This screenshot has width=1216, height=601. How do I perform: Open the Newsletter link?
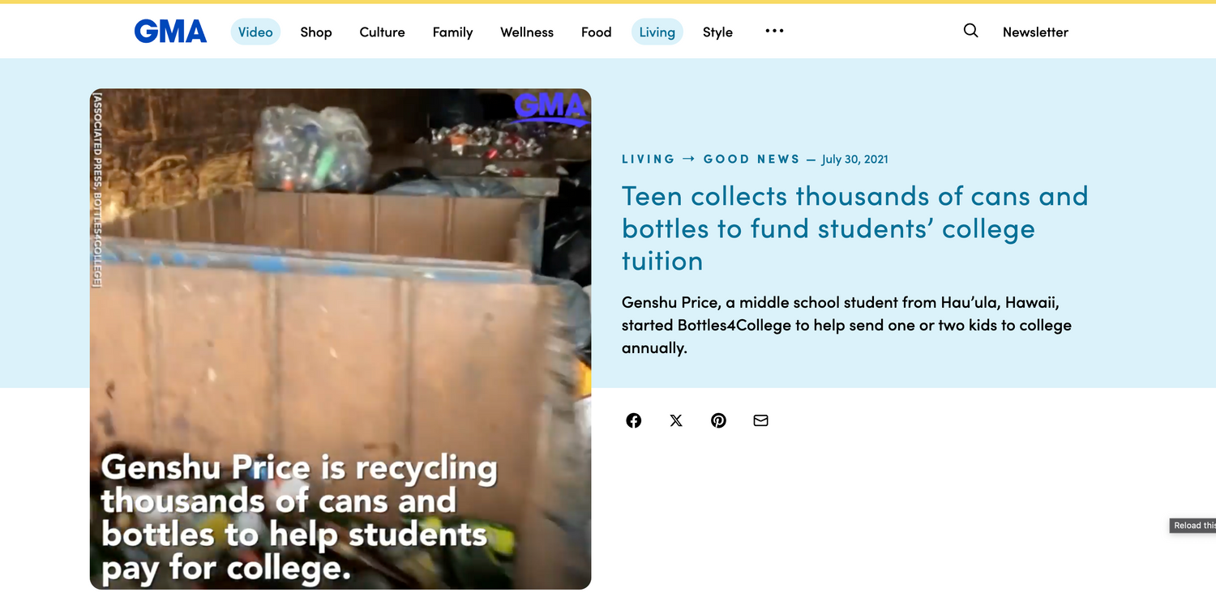pos(1035,32)
